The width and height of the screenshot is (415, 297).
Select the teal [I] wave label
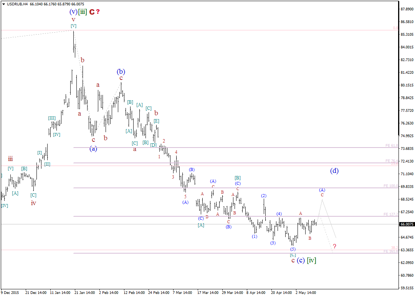point(40,153)
